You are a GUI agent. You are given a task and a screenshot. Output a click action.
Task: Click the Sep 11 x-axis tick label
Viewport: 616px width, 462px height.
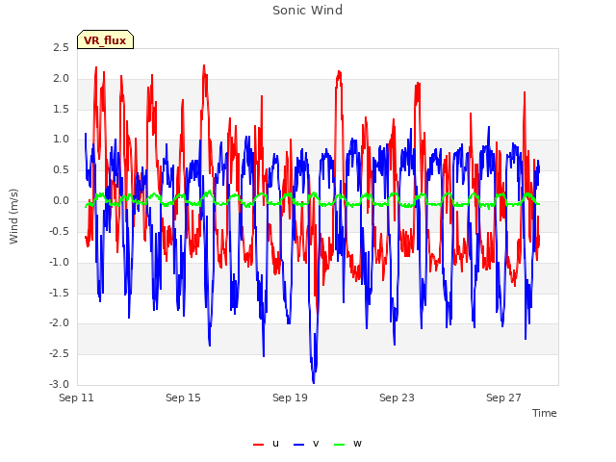(x=76, y=398)
